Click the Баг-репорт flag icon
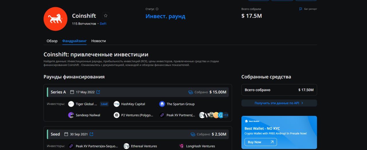 [301, 9]
